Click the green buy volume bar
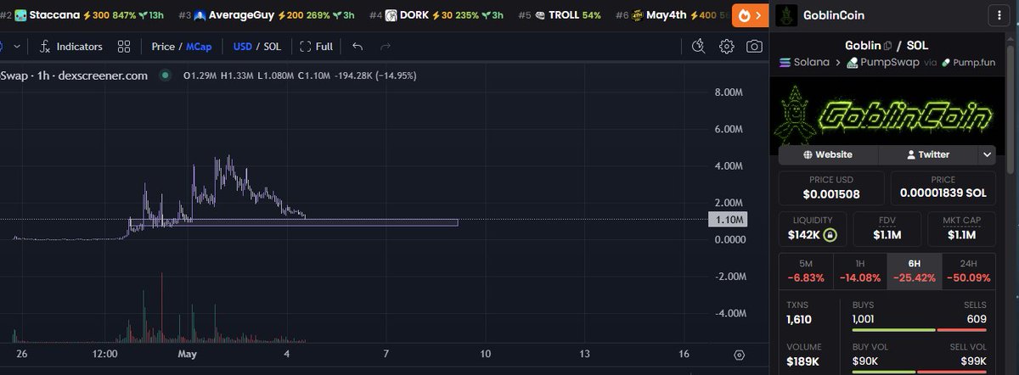Screen dimensions: 1019x375 click(884, 372)
